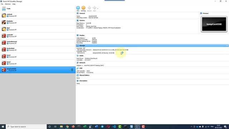
Task: Open the notification center icon
Action: 225,126
